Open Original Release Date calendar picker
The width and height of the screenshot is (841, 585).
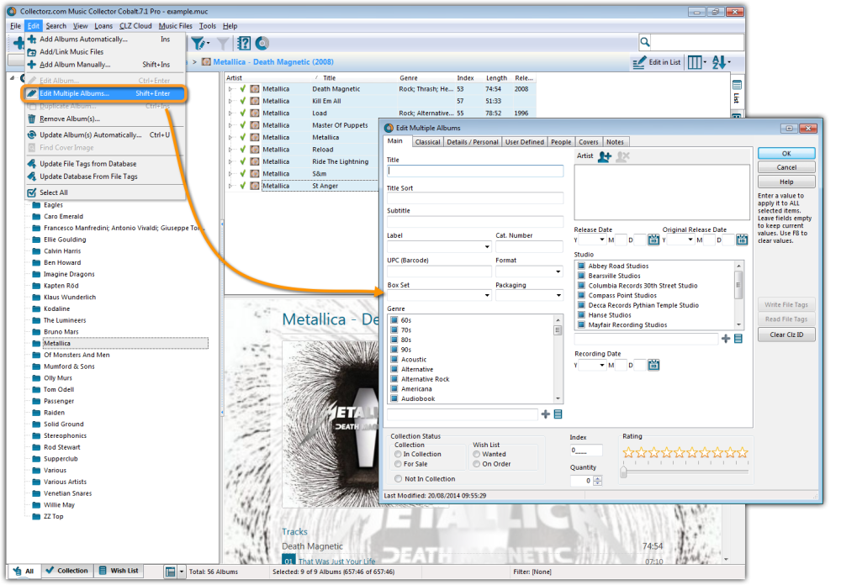(742, 240)
